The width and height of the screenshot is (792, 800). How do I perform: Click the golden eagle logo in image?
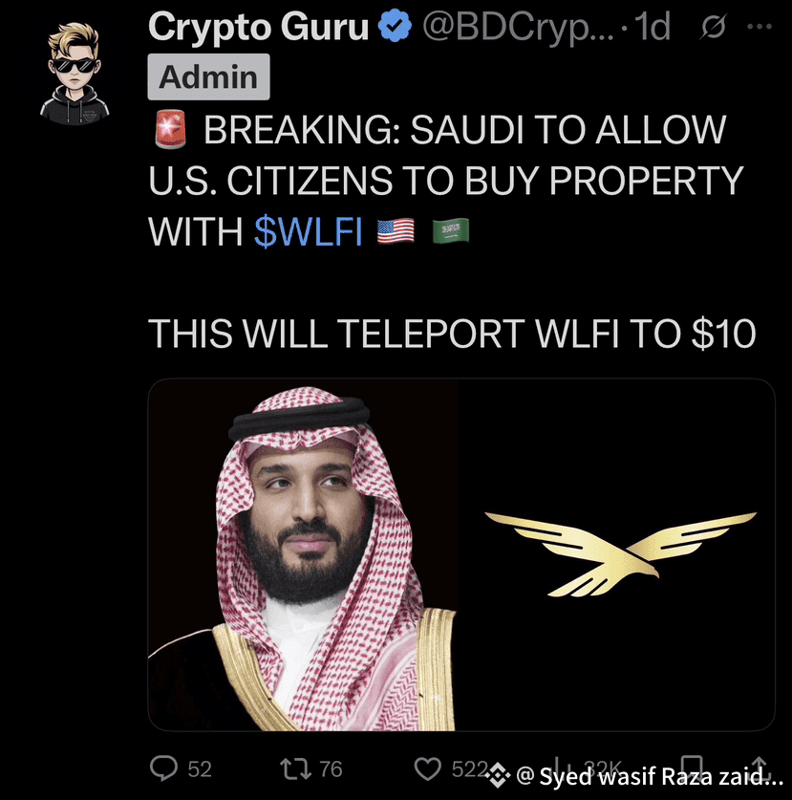pyautogui.click(x=621, y=553)
